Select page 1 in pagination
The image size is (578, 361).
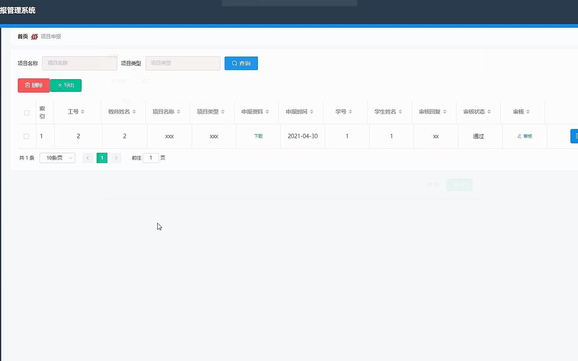pyautogui.click(x=102, y=158)
